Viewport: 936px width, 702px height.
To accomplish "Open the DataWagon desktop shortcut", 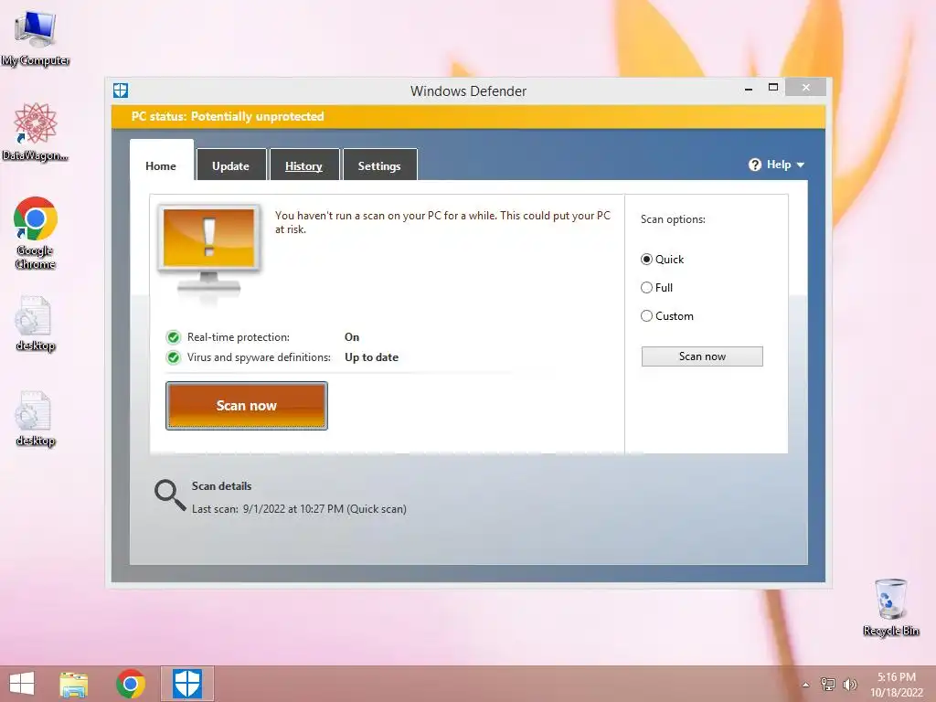I will (x=36, y=132).
